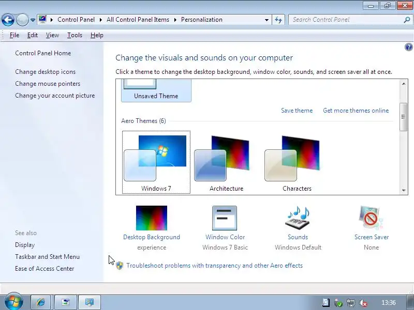Open the Edit menu
Image resolution: width=414 pixels, height=310 pixels.
click(33, 35)
